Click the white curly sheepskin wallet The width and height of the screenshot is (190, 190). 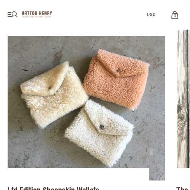(99, 132)
